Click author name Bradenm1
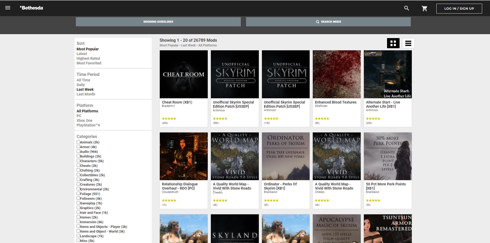The height and width of the screenshot is (243, 490). [x=168, y=106]
